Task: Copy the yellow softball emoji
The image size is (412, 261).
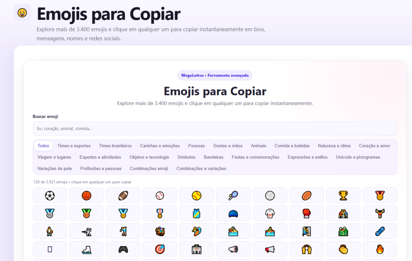Action: 196,195
